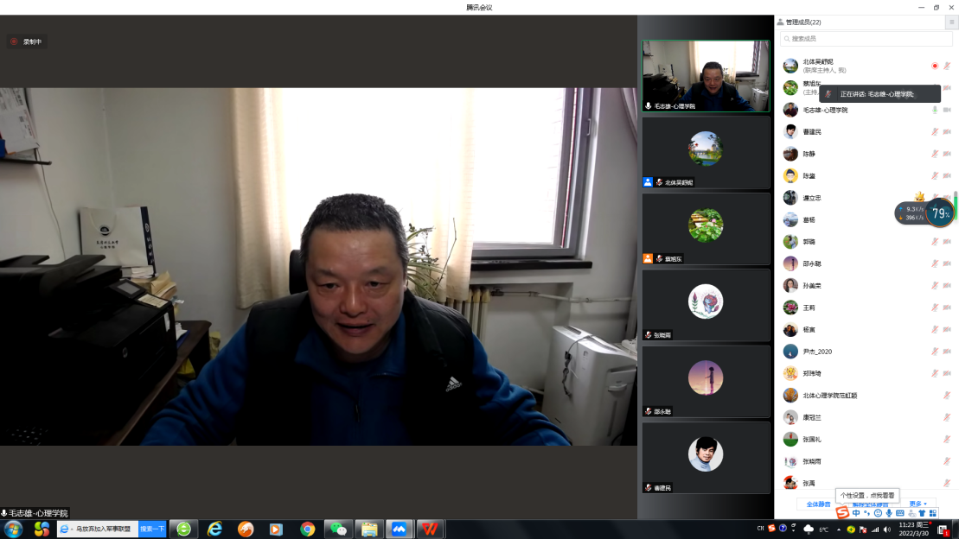Open Internet Explorer taskbar icon
959x539 pixels.
click(x=214, y=529)
